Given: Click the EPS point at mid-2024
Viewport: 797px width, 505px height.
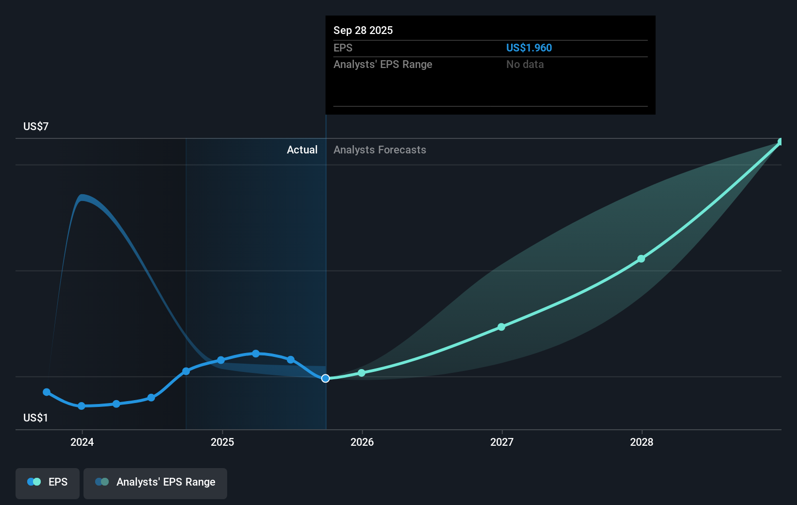Looking at the screenshot, I should point(151,398).
